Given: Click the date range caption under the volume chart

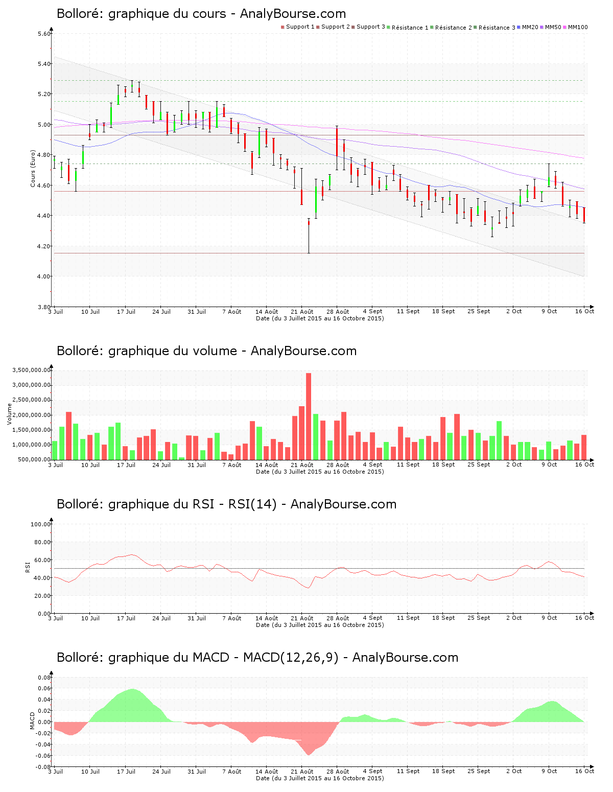Looking at the screenshot, I should [320, 472].
